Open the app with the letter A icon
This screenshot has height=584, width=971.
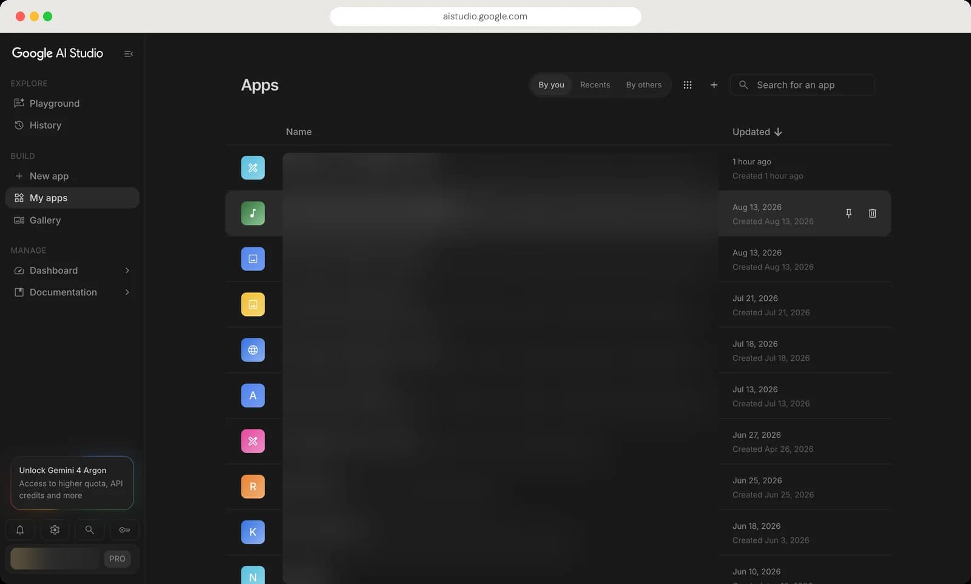pos(253,395)
